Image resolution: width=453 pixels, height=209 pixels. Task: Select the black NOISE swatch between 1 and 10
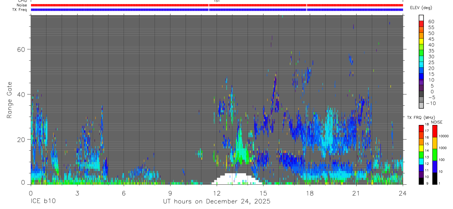435,178
